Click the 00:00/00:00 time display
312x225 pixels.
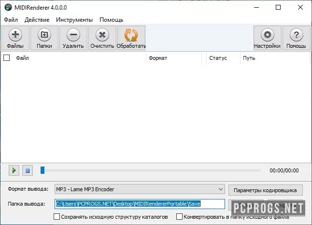tap(284, 170)
